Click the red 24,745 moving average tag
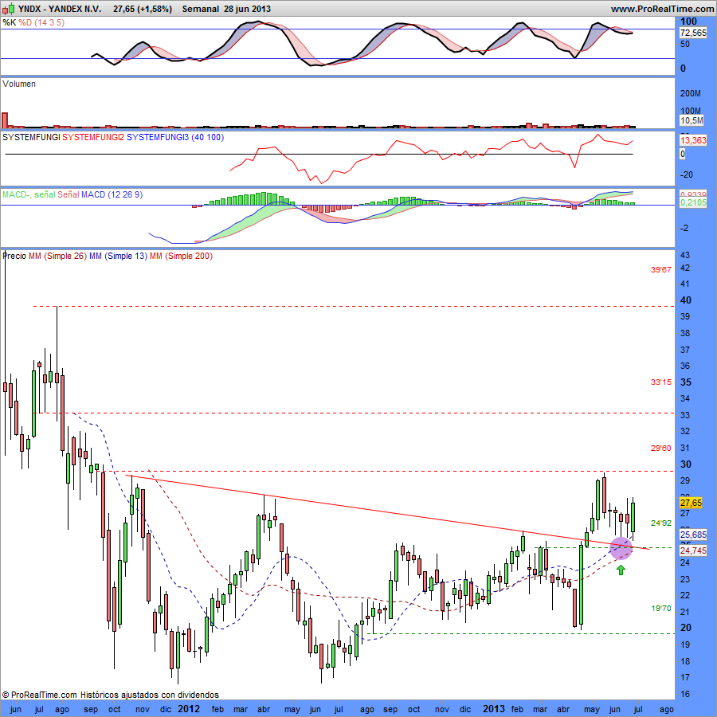Image resolution: width=717 pixels, height=717 pixels. [x=693, y=550]
